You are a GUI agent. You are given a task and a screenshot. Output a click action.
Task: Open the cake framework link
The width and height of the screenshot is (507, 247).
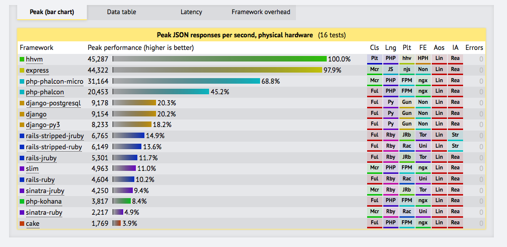33,223
